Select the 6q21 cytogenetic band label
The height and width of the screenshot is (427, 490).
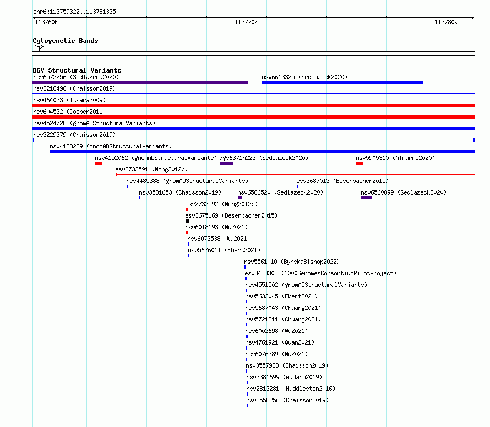click(40, 47)
